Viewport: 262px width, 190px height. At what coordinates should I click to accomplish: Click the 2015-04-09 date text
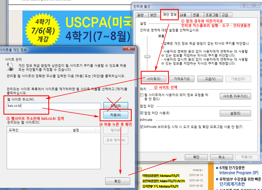tap(196, 186)
